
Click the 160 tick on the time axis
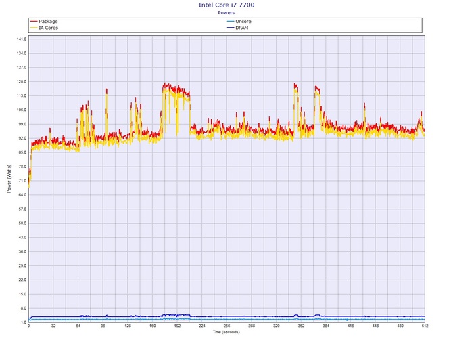[x=153, y=326]
